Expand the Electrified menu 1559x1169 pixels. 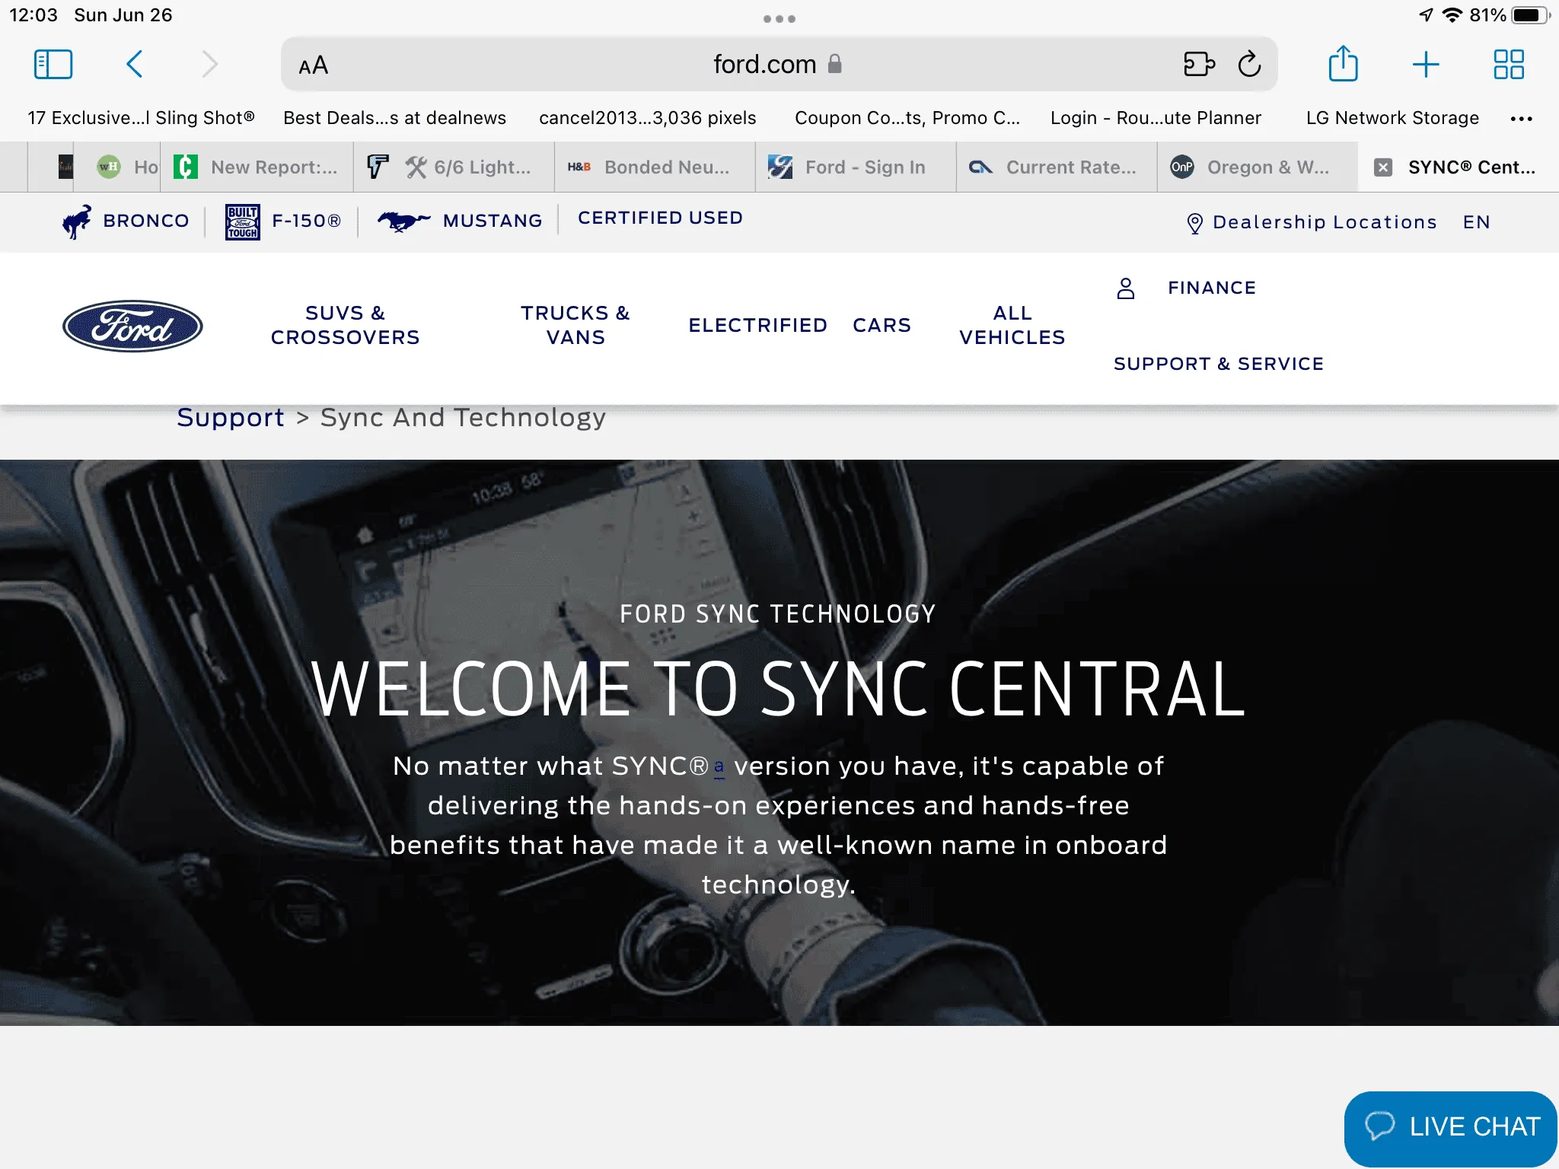click(x=757, y=325)
